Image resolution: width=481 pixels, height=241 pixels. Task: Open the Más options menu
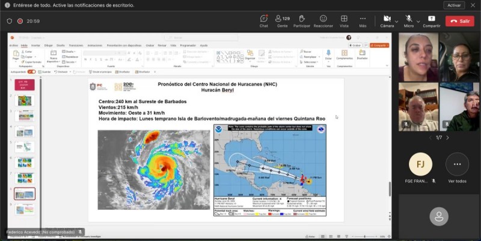click(x=363, y=21)
